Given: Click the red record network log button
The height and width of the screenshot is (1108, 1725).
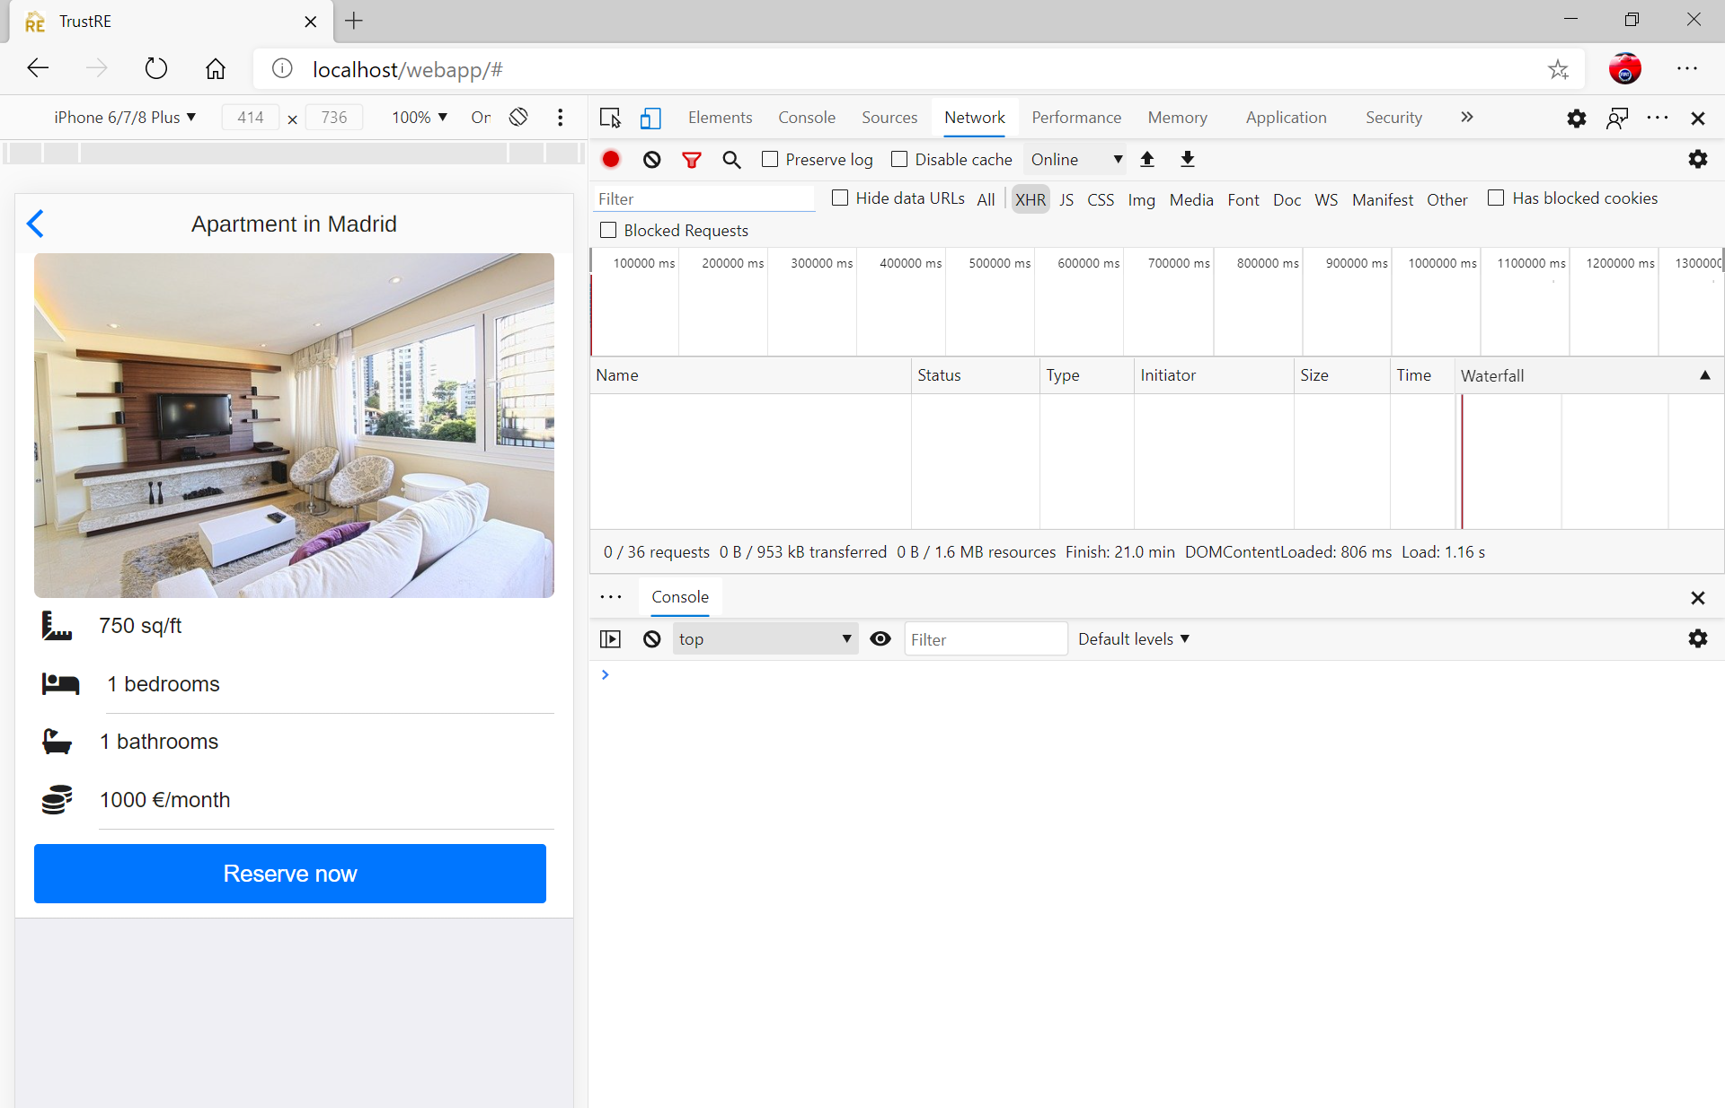Looking at the screenshot, I should click(x=611, y=160).
